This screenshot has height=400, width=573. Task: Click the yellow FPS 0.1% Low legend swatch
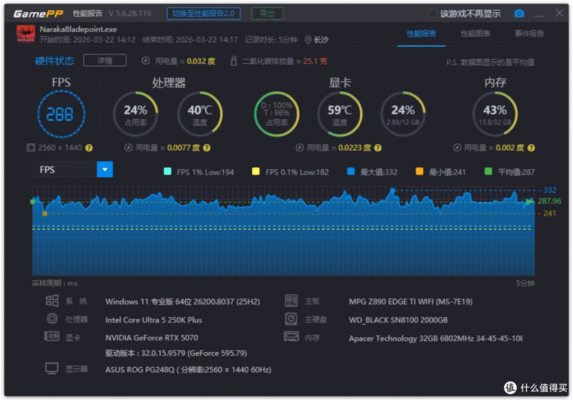pos(256,171)
